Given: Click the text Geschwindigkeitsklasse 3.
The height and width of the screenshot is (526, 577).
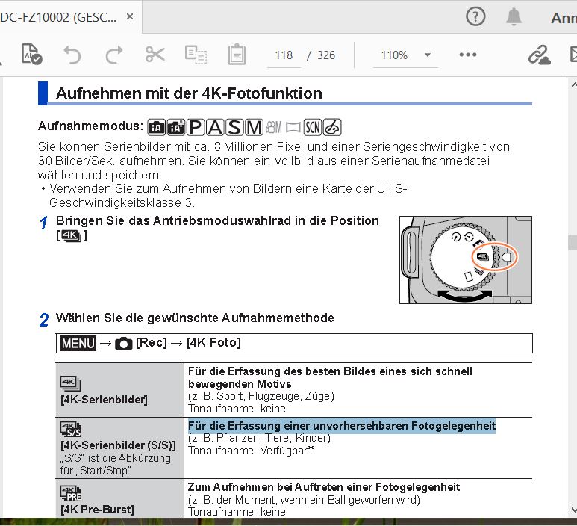Looking at the screenshot, I should (x=122, y=203).
